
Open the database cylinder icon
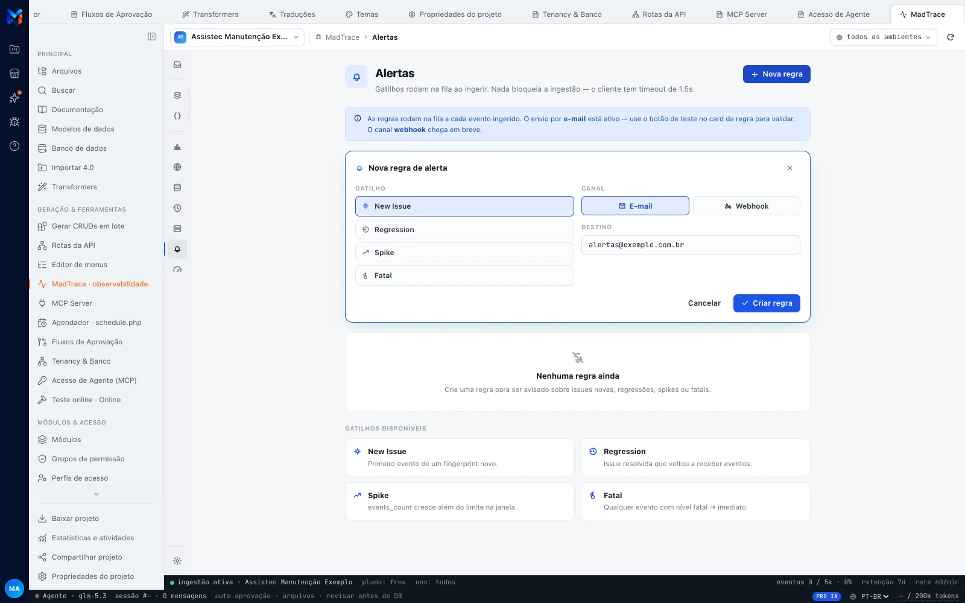click(177, 188)
